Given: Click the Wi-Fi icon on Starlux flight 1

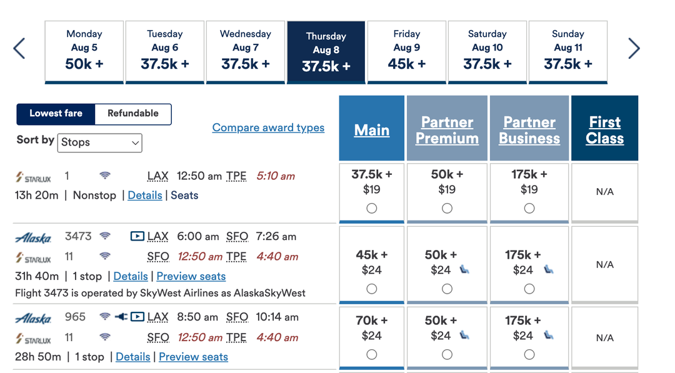Looking at the screenshot, I should (x=105, y=176).
